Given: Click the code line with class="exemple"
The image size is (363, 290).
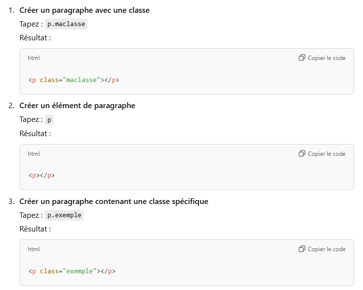Looking at the screenshot, I should (x=72, y=271).
